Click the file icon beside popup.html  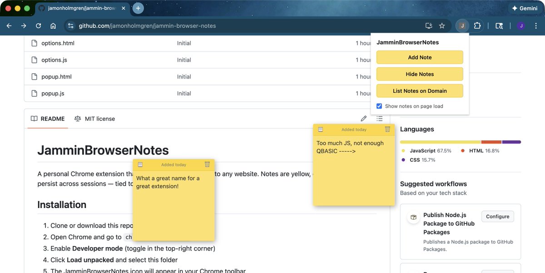[34, 77]
